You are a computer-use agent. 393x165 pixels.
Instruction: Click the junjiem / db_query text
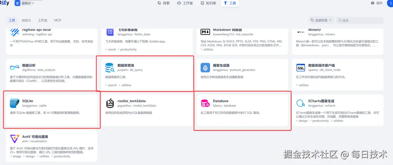pos(130,70)
